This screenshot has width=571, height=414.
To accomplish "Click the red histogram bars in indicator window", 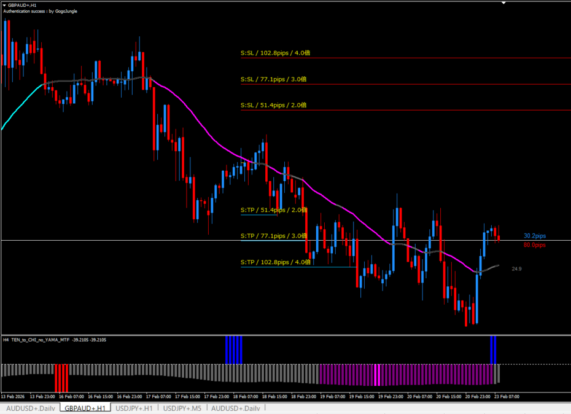I will pyautogui.click(x=62, y=377).
